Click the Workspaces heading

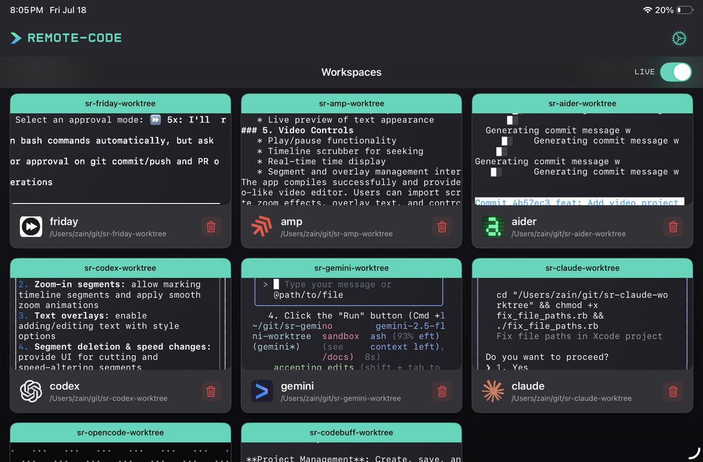351,72
